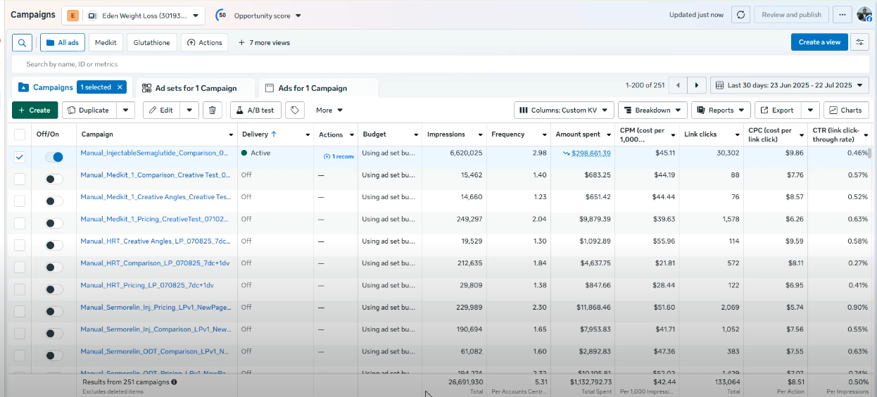Clear the 1 selected campaign filter
Screen dimensions: 877x397
120,87
